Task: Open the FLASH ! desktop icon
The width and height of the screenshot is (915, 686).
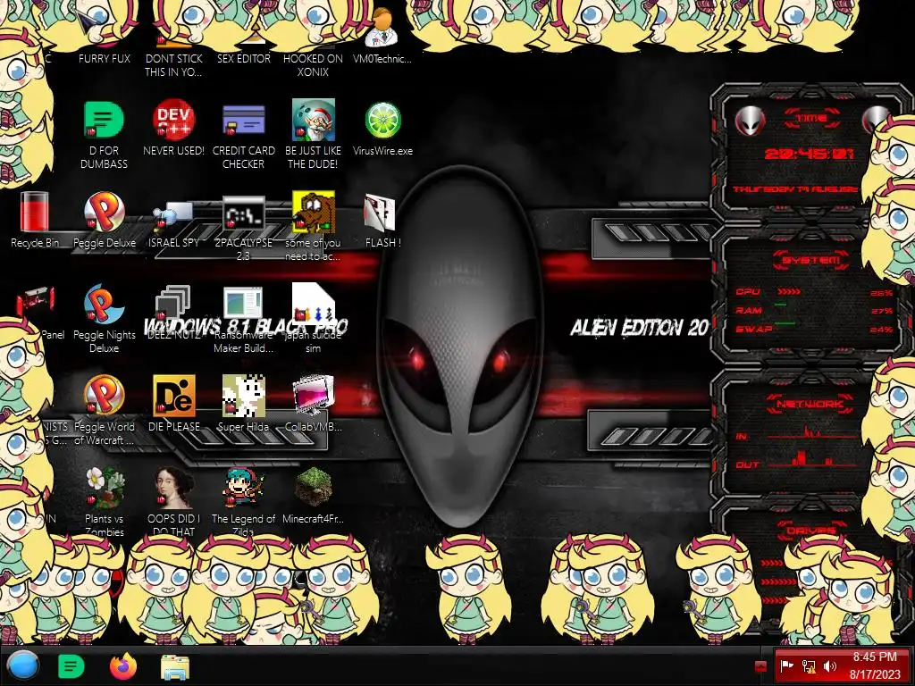Action: (380, 213)
